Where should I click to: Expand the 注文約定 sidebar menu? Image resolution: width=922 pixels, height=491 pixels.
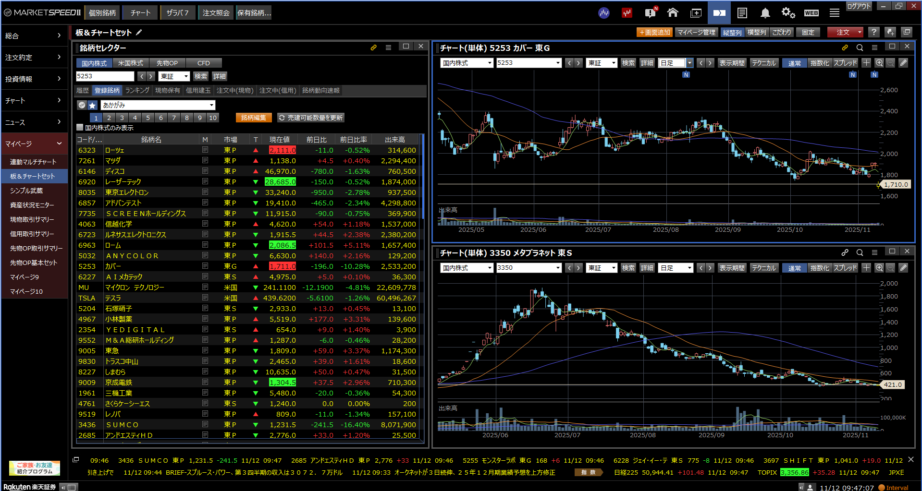(34, 57)
